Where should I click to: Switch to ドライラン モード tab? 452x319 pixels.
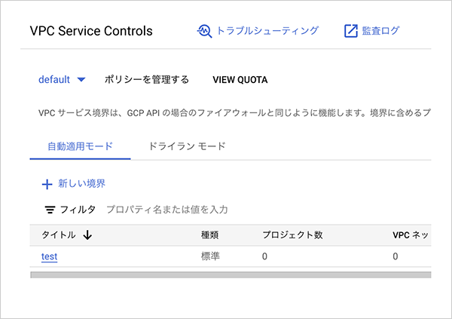187,146
